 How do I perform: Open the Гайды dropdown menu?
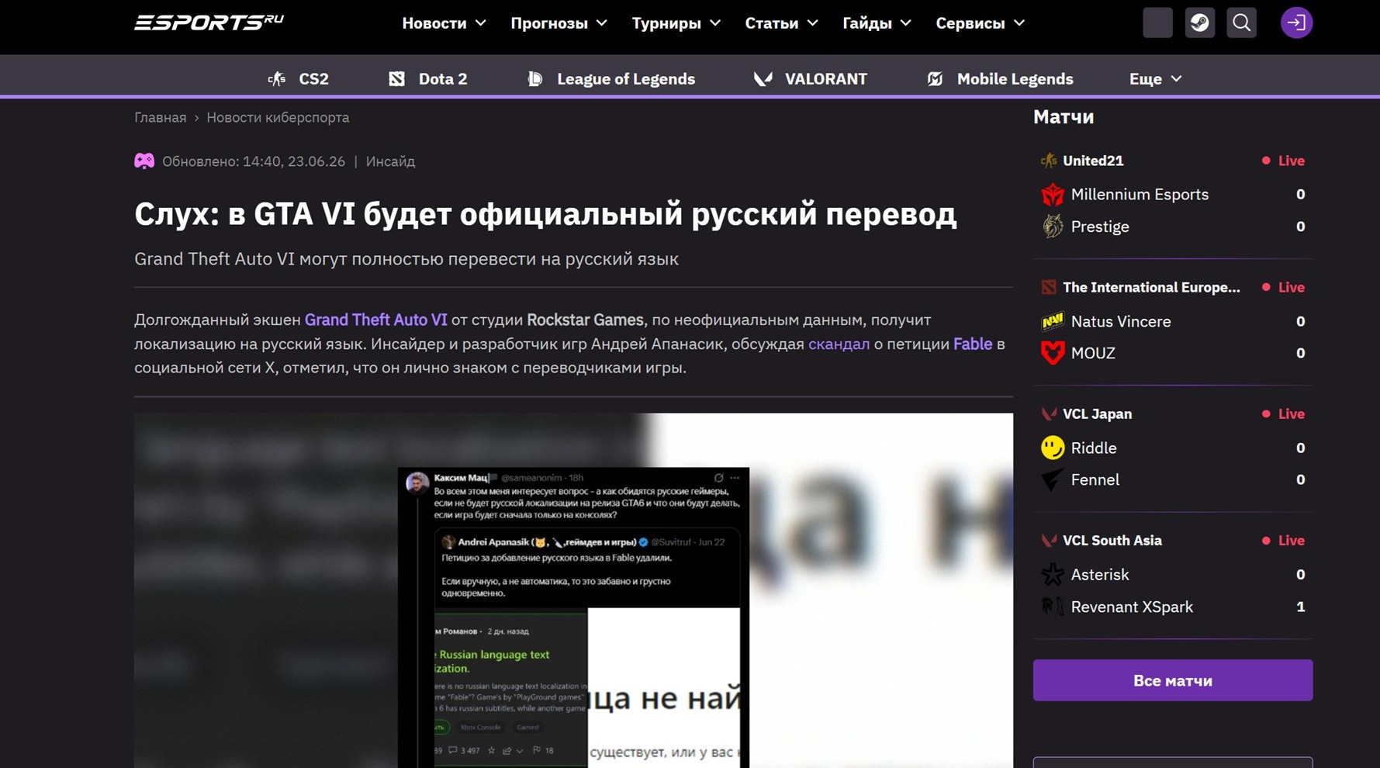coord(877,23)
